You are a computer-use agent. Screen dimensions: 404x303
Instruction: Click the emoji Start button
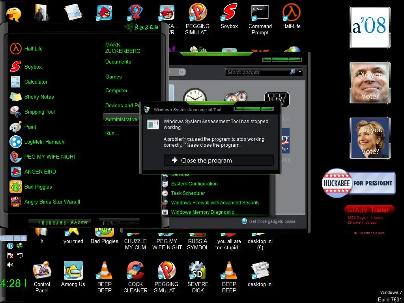13,15
